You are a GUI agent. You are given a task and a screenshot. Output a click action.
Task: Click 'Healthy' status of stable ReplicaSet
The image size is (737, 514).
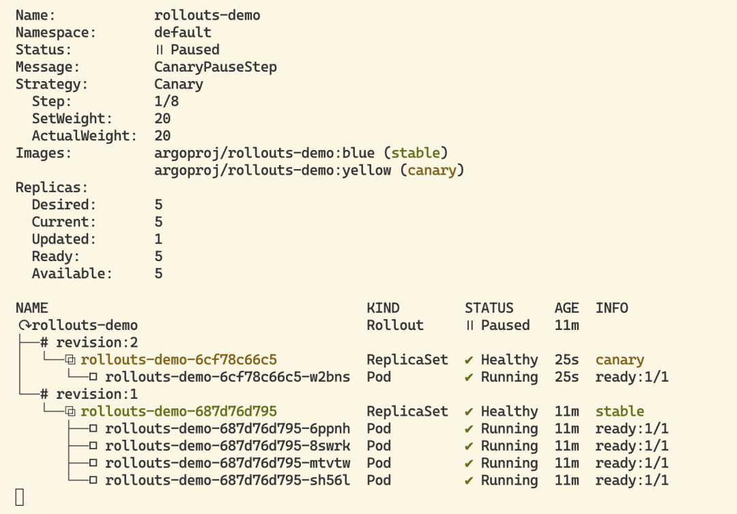tap(510, 412)
